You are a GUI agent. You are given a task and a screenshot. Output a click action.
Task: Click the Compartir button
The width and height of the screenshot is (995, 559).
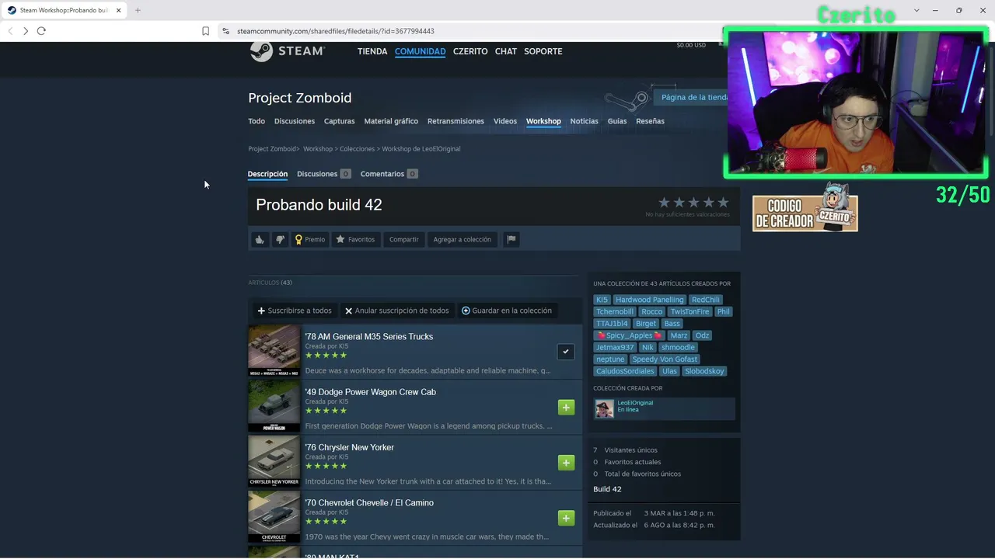(404, 239)
